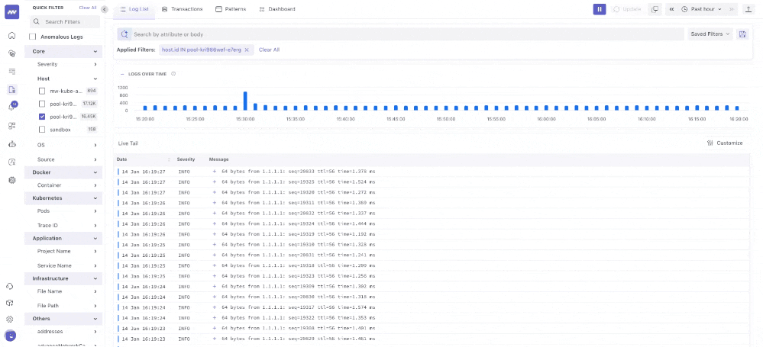Open the Past hour time range dropdown
763x347 pixels.
pyautogui.click(x=700, y=9)
